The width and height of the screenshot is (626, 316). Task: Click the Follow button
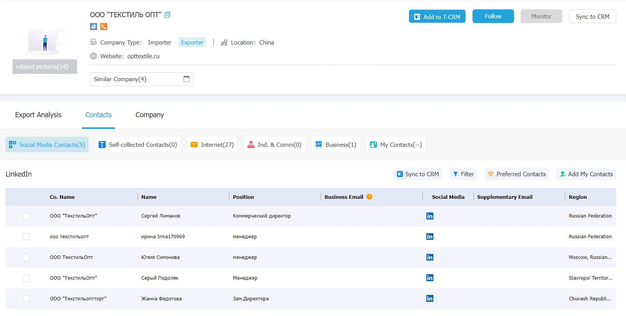[x=493, y=16]
